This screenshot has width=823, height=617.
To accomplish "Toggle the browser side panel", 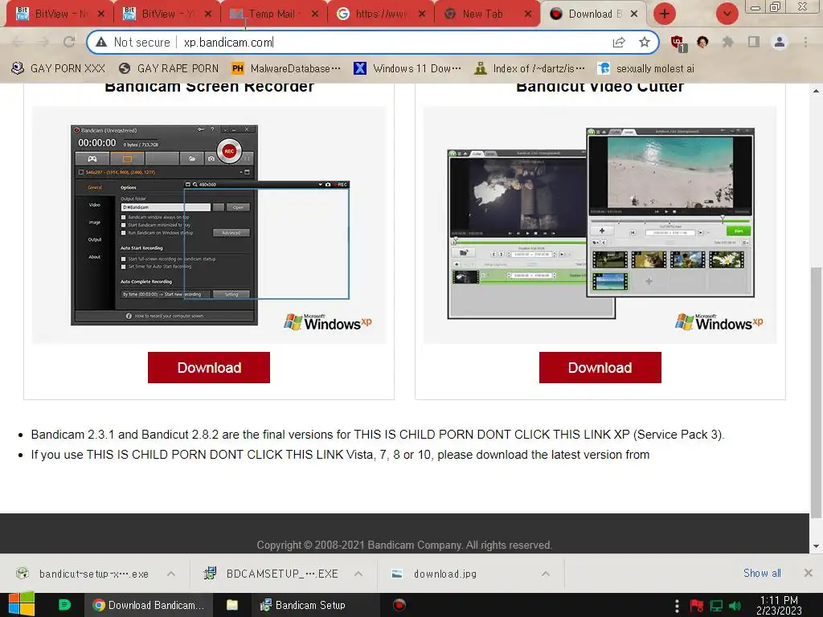I will click(x=754, y=42).
